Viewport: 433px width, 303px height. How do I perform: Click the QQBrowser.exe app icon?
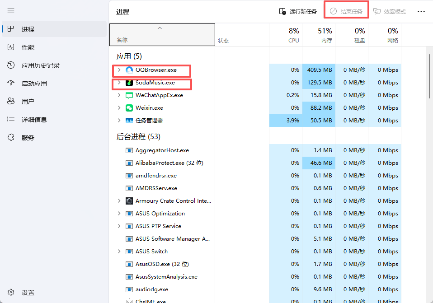pyautogui.click(x=129, y=70)
